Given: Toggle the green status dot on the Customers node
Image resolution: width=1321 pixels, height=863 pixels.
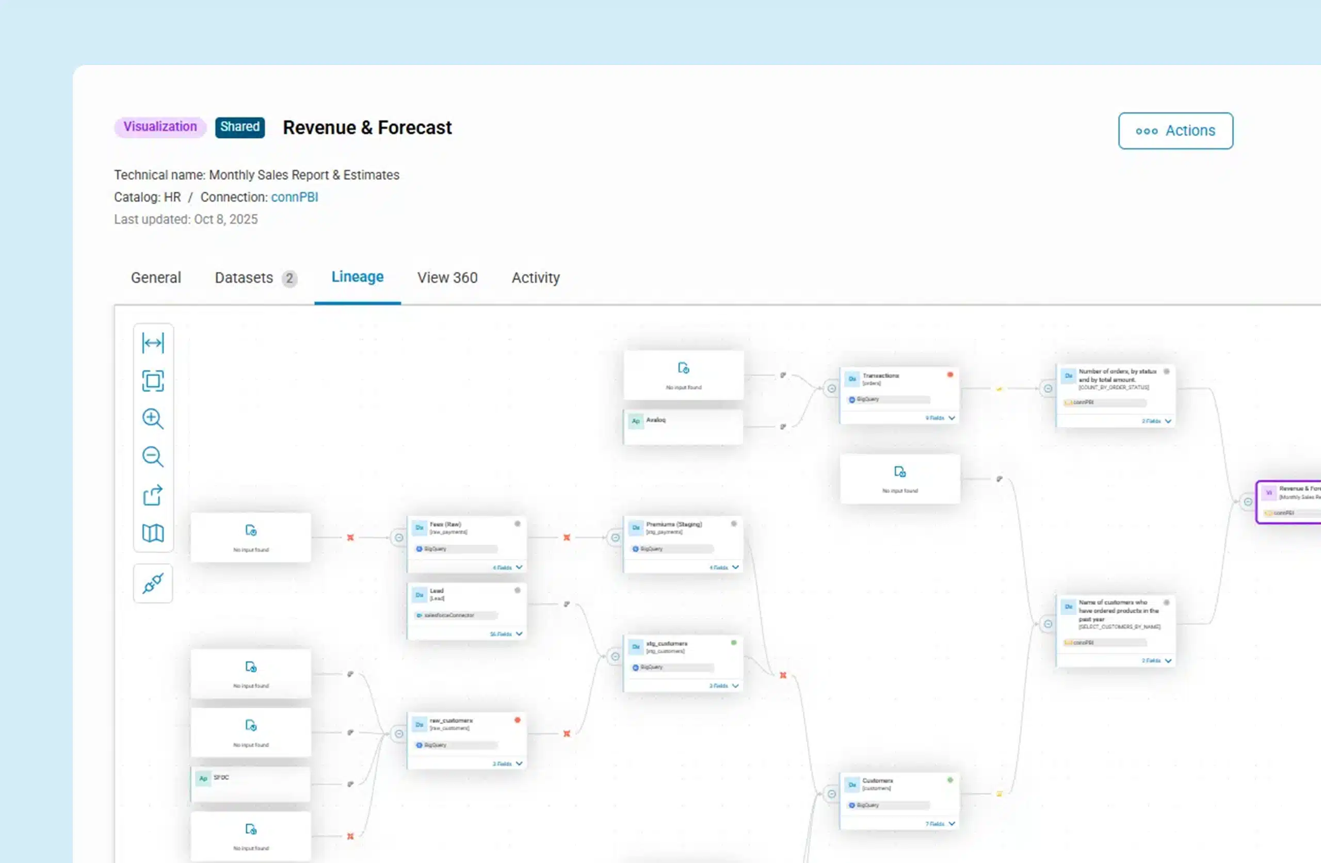Looking at the screenshot, I should tap(950, 780).
